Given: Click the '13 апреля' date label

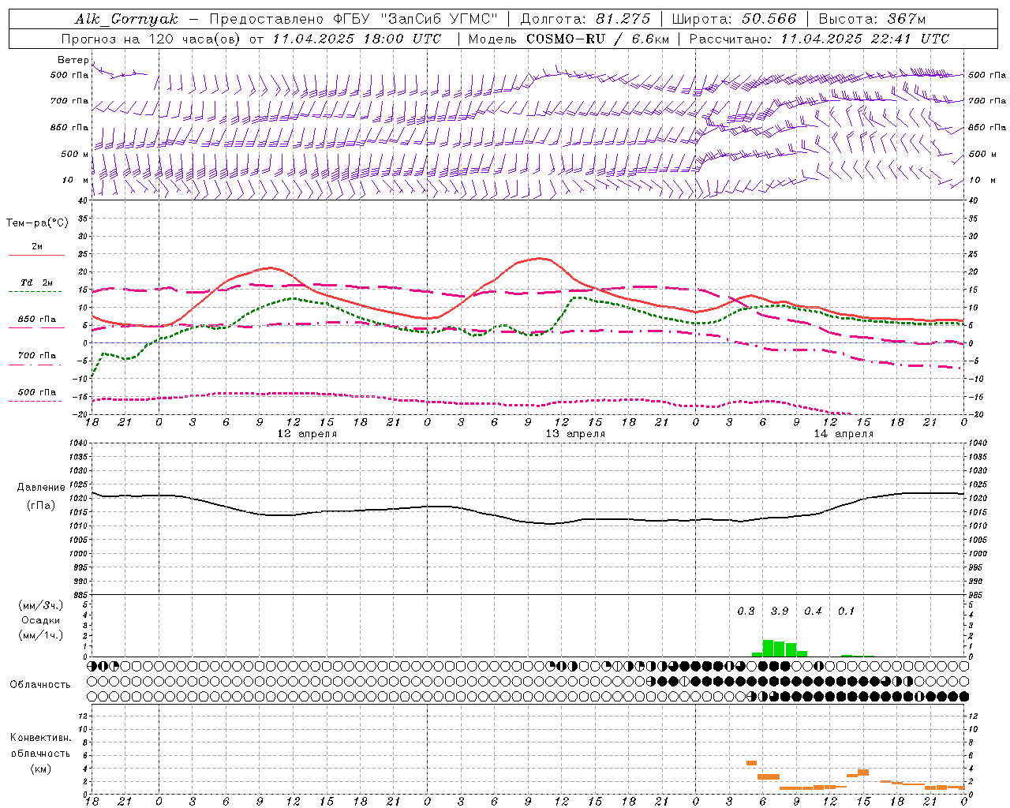Looking at the screenshot, I should pyautogui.click(x=575, y=434).
